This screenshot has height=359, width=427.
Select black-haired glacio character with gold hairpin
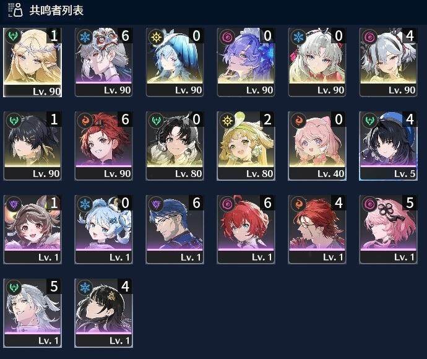(104, 313)
